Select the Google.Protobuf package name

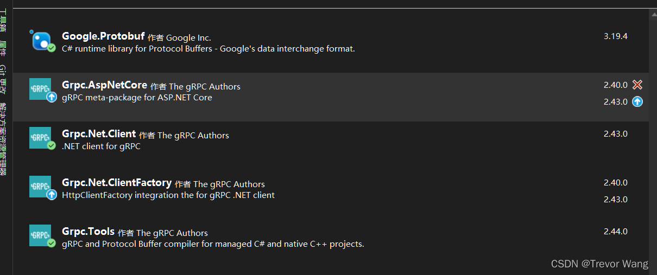pos(103,36)
